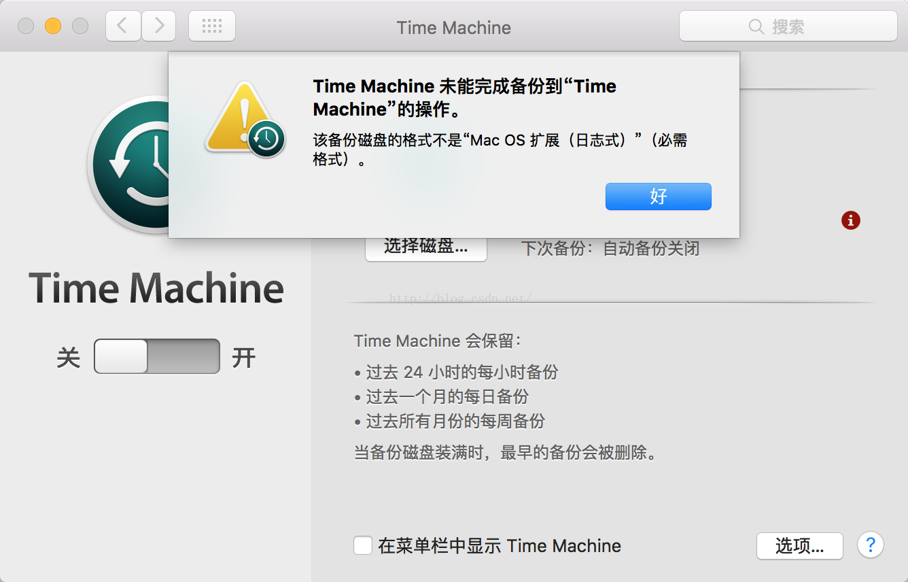Click the Time Machine window title
Screen dimensions: 908x582
454,27
